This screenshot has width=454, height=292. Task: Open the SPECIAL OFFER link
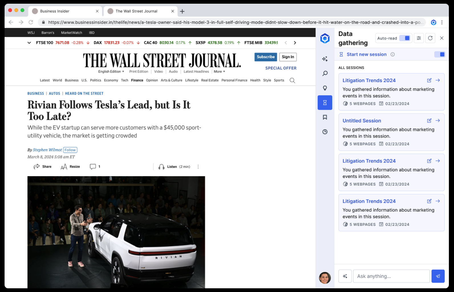(x=281, y=68)
